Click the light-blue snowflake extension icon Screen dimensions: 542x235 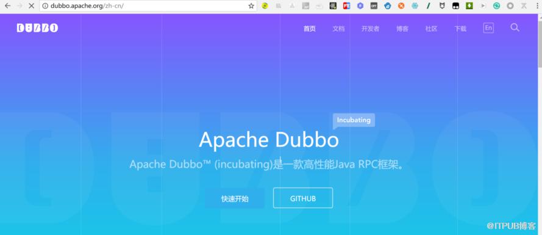[x=415, y=6]
